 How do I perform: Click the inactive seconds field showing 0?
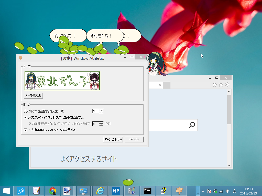[x=96, y=124]
